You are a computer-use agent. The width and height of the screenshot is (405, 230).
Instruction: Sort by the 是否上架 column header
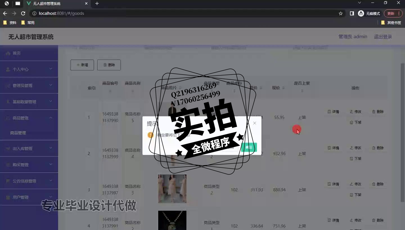click(x=302, y=87)
